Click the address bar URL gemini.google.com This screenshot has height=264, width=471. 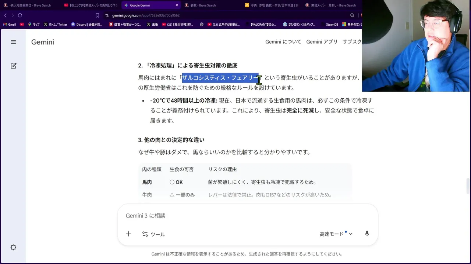pos(146,15)
